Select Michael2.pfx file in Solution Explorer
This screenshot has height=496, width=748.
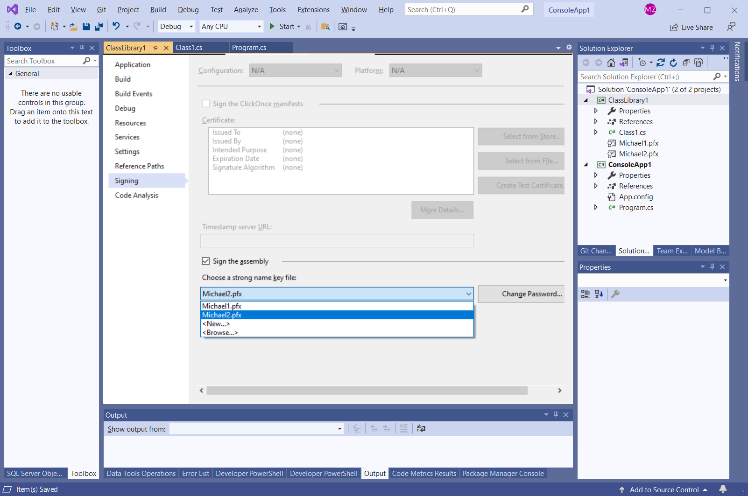pos(639,154)
